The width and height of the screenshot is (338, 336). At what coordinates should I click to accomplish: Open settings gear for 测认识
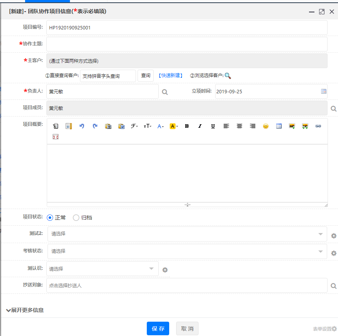(165, 270)
